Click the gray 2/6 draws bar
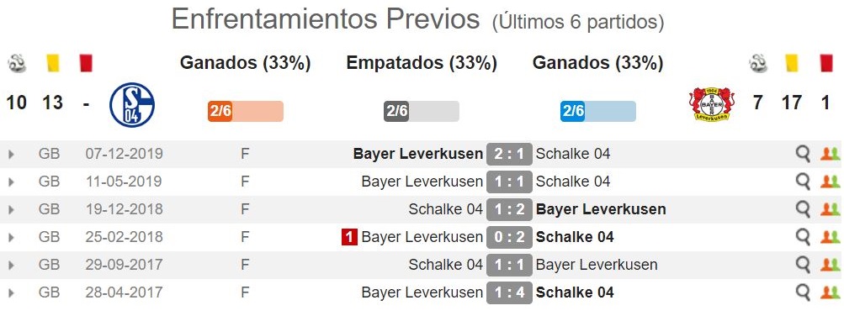The width and height of the screenshot is (844, 316). (422, 111)
